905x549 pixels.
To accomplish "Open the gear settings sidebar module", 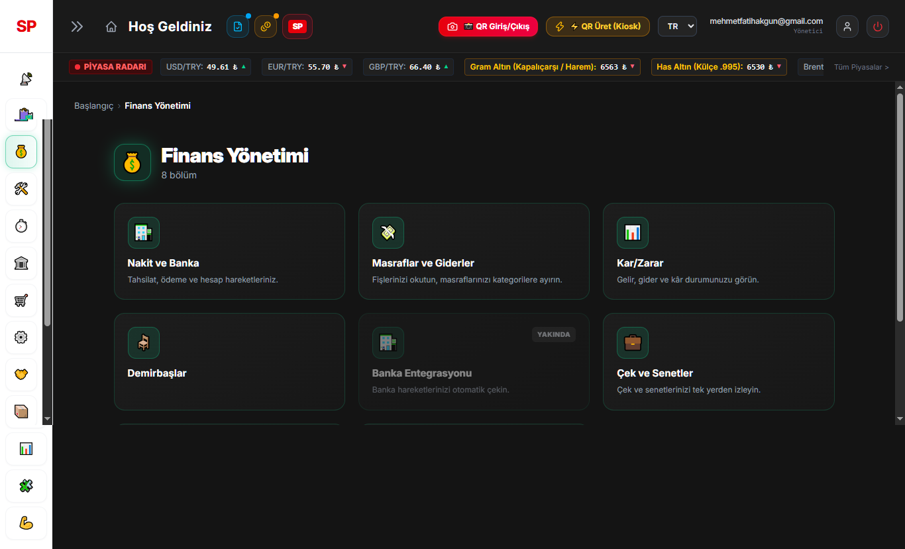I will click(21, 337).
